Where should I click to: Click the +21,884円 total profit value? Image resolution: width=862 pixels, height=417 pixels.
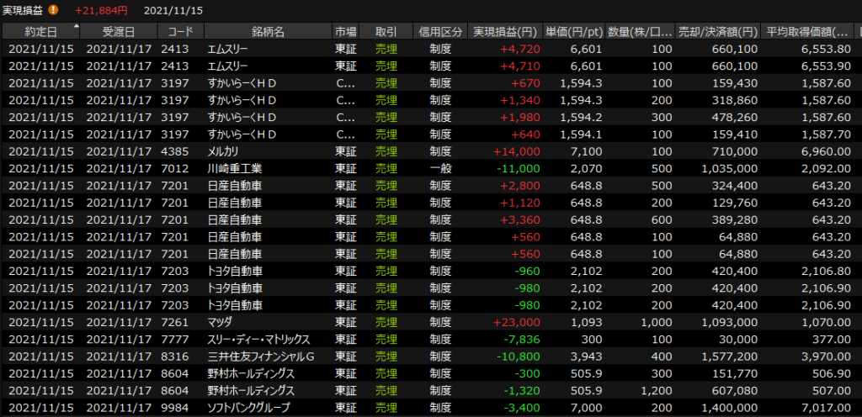pos(101,10)
